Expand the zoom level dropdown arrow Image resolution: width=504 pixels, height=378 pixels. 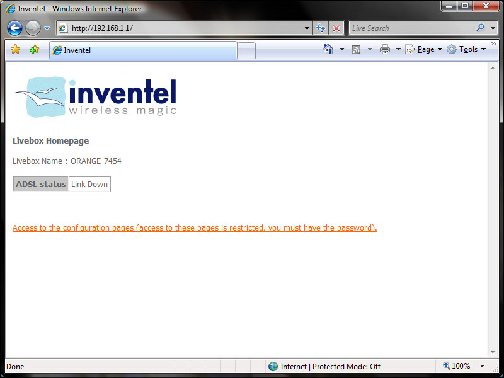482,366
